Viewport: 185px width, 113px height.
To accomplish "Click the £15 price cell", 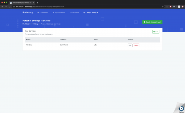I will [95, 45].
